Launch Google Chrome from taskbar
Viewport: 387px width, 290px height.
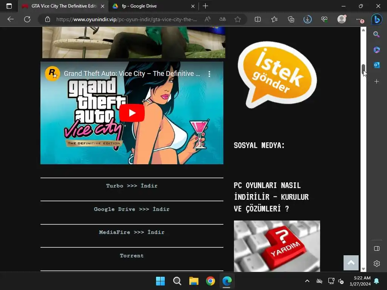click(210, 281)
